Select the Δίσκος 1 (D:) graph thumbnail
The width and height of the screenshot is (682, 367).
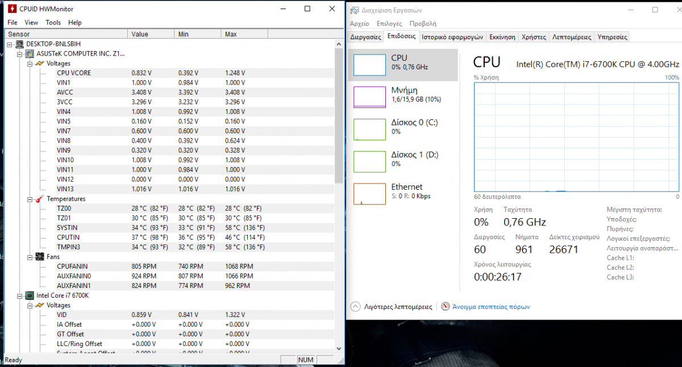tap(369, 161)
